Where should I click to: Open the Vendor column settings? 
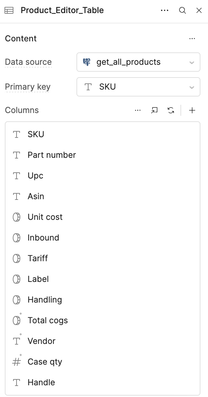103,341
